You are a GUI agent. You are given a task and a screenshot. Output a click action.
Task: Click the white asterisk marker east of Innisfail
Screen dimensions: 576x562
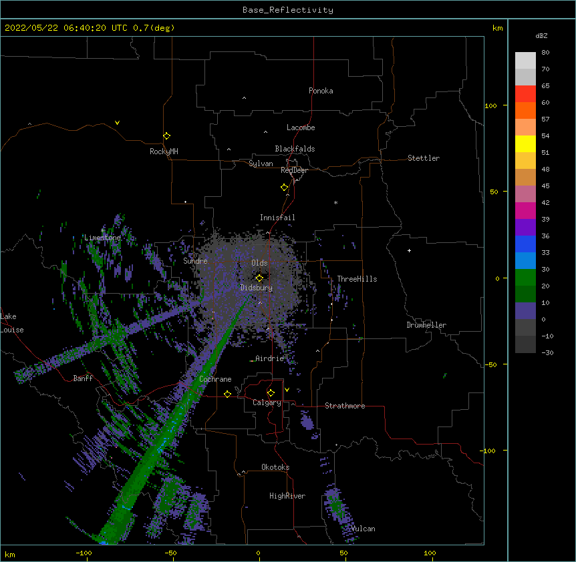[335, 202]
